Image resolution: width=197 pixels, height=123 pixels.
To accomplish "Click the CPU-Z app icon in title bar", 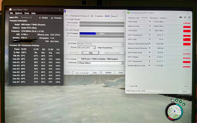I will pyautogui.click(x=65, y=11).
